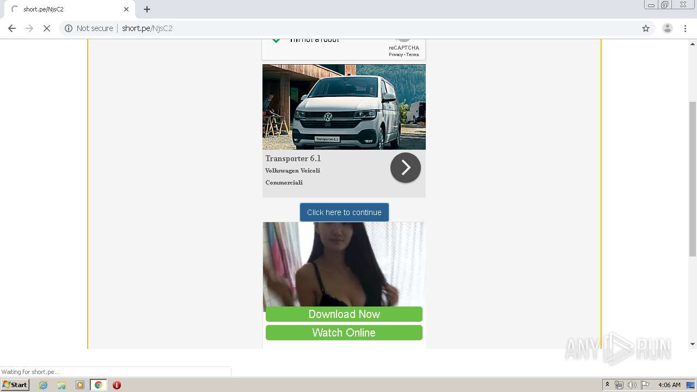Open the Windows Start menu
The width and height of the screenshot is (697, 392).
15,385
